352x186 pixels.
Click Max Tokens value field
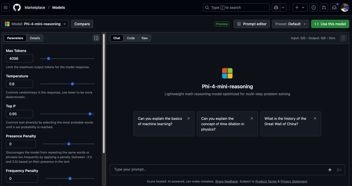point(19,58)
